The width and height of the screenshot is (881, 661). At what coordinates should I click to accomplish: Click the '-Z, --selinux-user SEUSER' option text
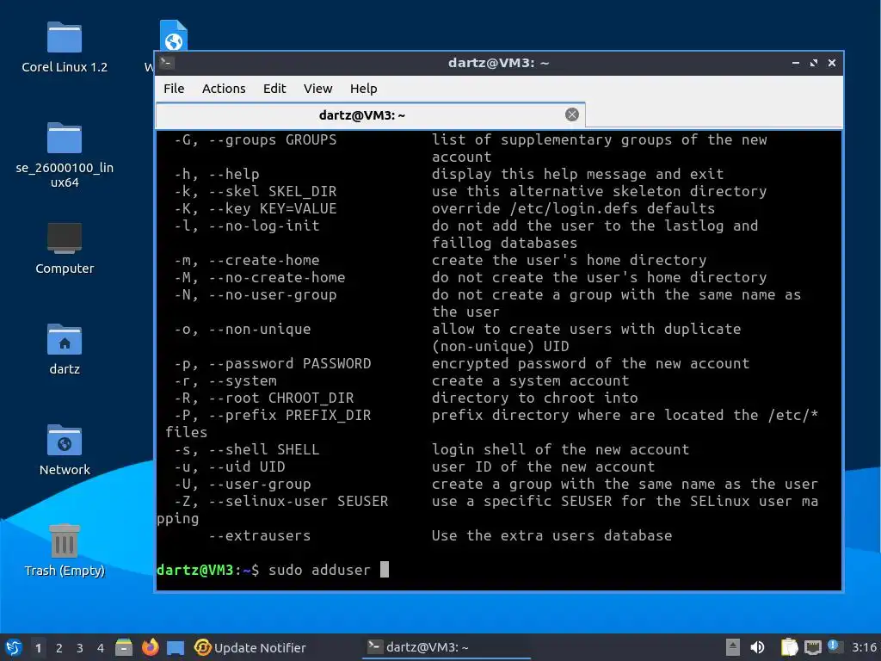(281, 502)
